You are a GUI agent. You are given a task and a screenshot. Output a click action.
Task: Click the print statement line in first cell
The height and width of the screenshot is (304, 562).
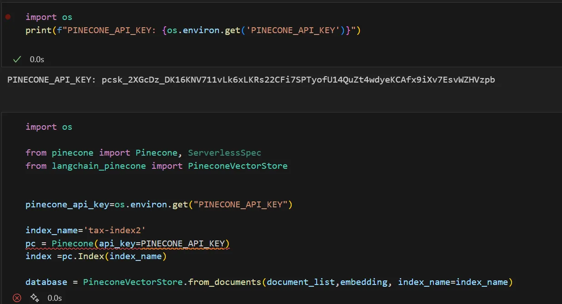(193, 30)
